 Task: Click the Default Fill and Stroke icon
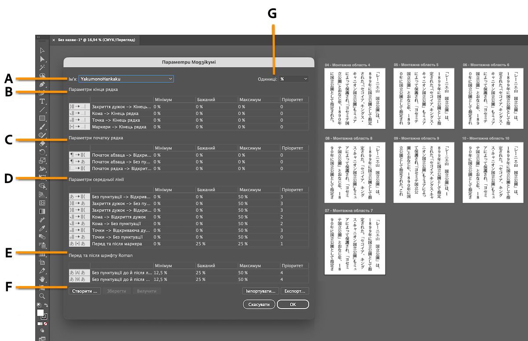pyautogui.click(x=39, y=305)
